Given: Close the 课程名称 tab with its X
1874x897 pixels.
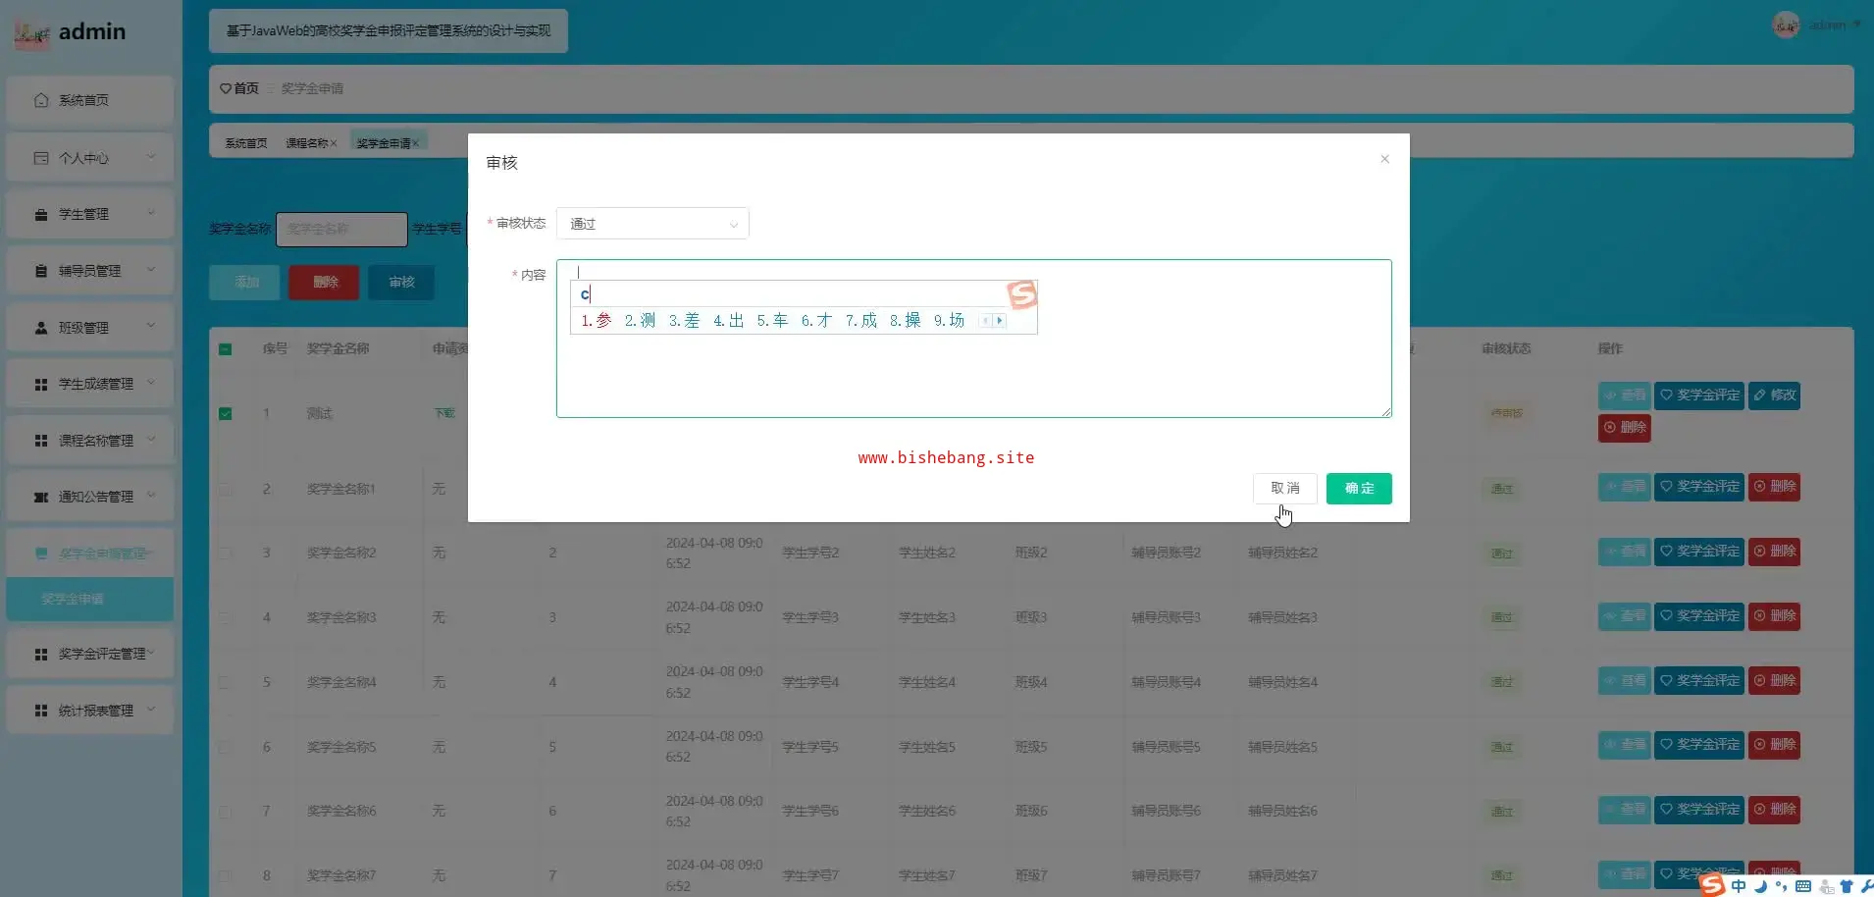Looking at the screenshot, I should point(334,143).
